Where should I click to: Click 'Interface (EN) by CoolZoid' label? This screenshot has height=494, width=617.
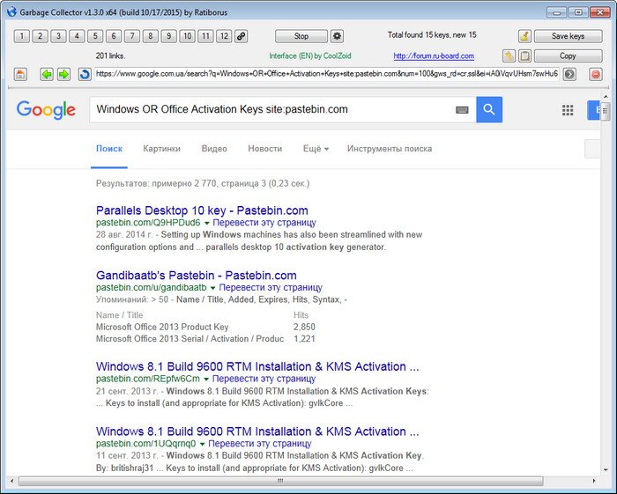pyautogui.click(x=310, y=55)
